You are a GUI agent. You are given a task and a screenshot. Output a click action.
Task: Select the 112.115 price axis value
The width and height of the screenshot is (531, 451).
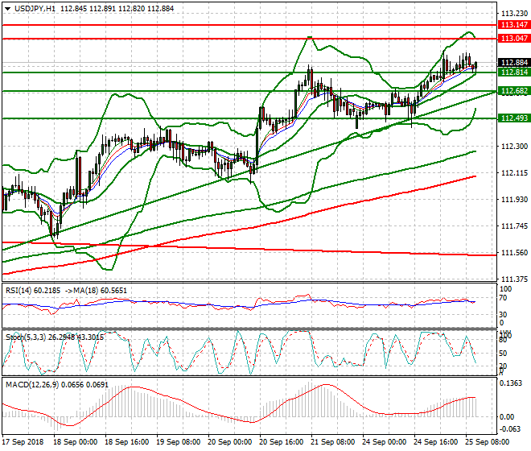(x=514, y=173)
